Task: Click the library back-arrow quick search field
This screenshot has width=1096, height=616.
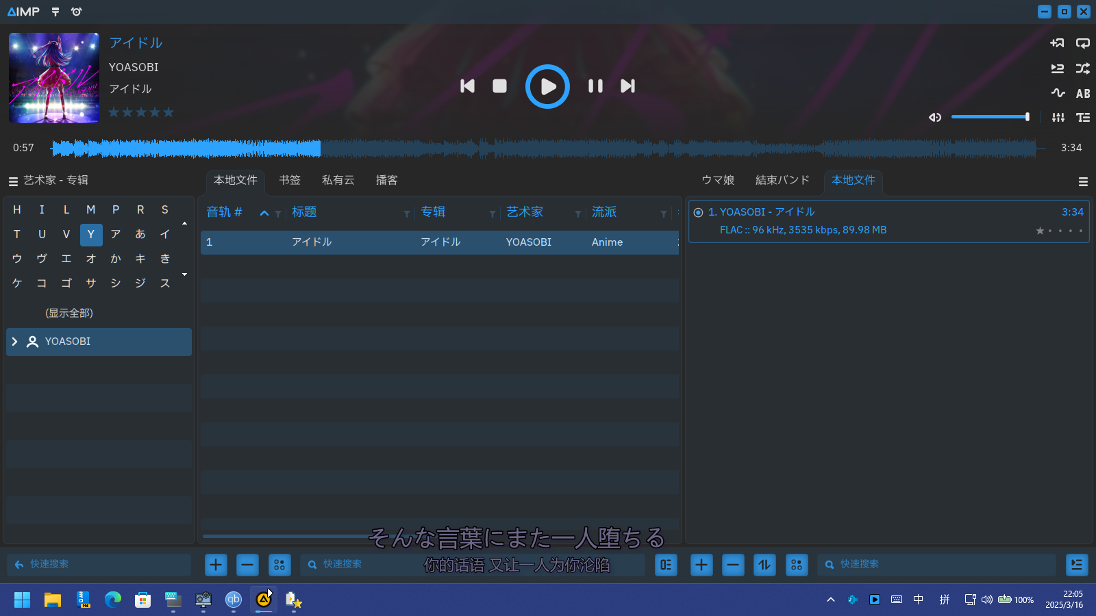Action: click(x=99, y=565)
